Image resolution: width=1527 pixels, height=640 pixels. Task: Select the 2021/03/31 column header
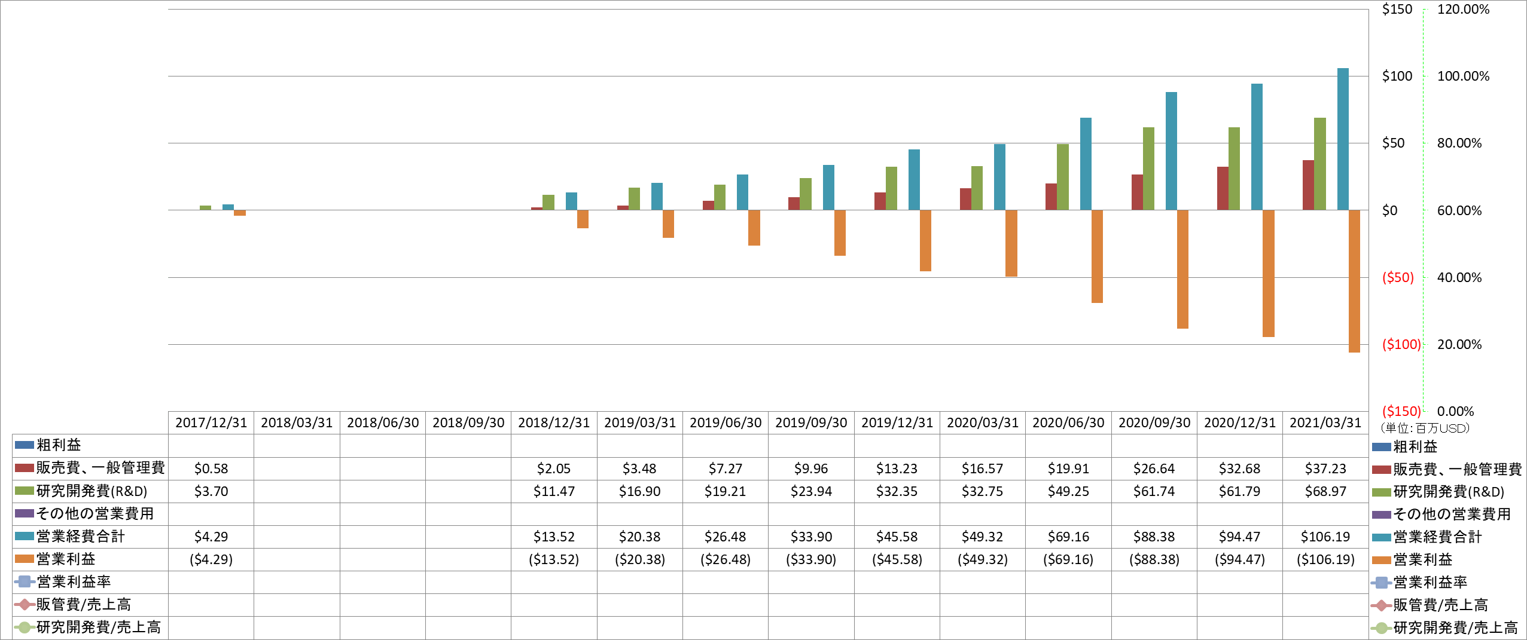[x=1325, y=423]
